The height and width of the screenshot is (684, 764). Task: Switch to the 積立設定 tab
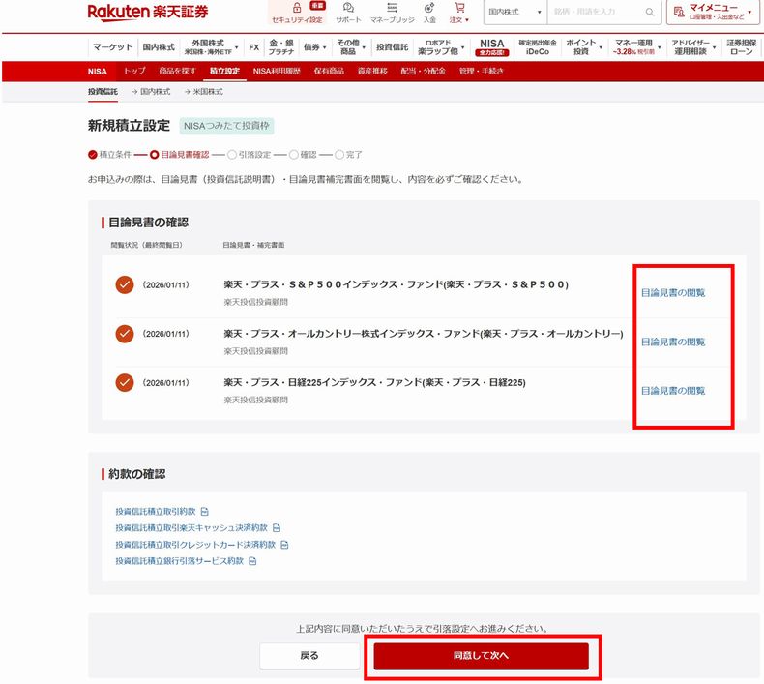[x=224, y=71]
